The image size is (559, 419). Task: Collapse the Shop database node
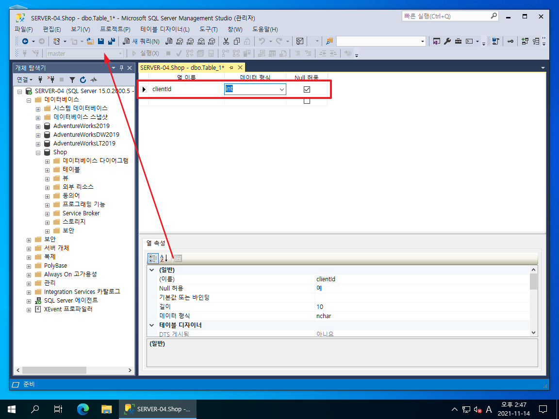coord(38,153)
